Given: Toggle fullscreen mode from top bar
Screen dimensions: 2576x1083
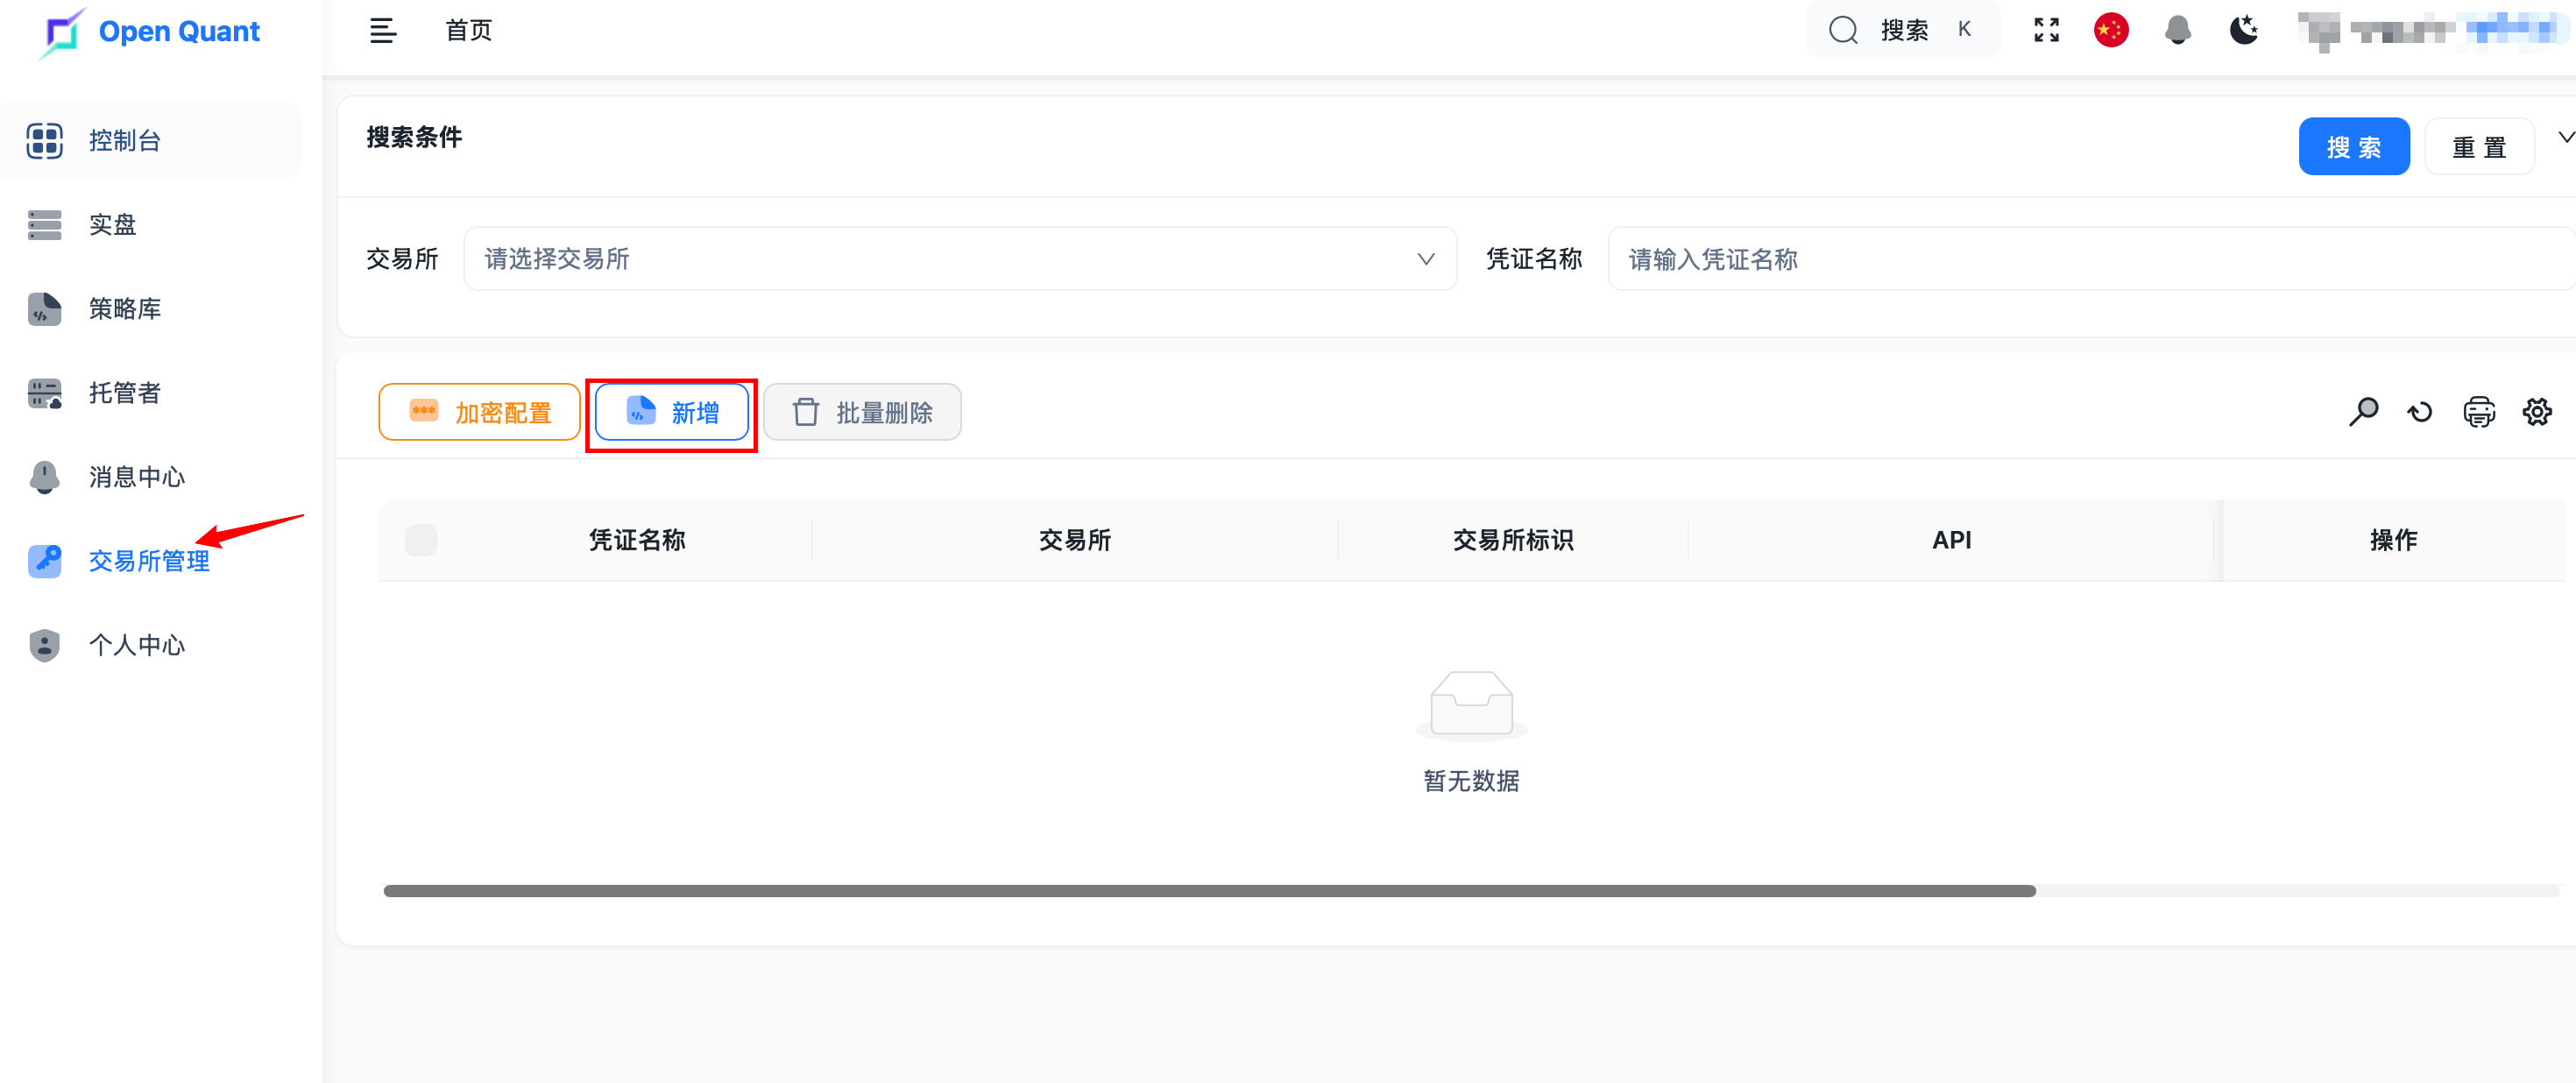Looking at the screenshot, I should tap(2046, 30).
